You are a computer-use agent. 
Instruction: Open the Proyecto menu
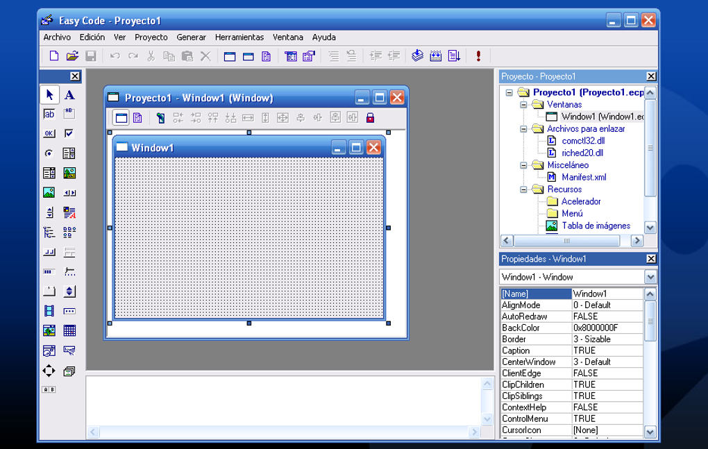point(151,37)
